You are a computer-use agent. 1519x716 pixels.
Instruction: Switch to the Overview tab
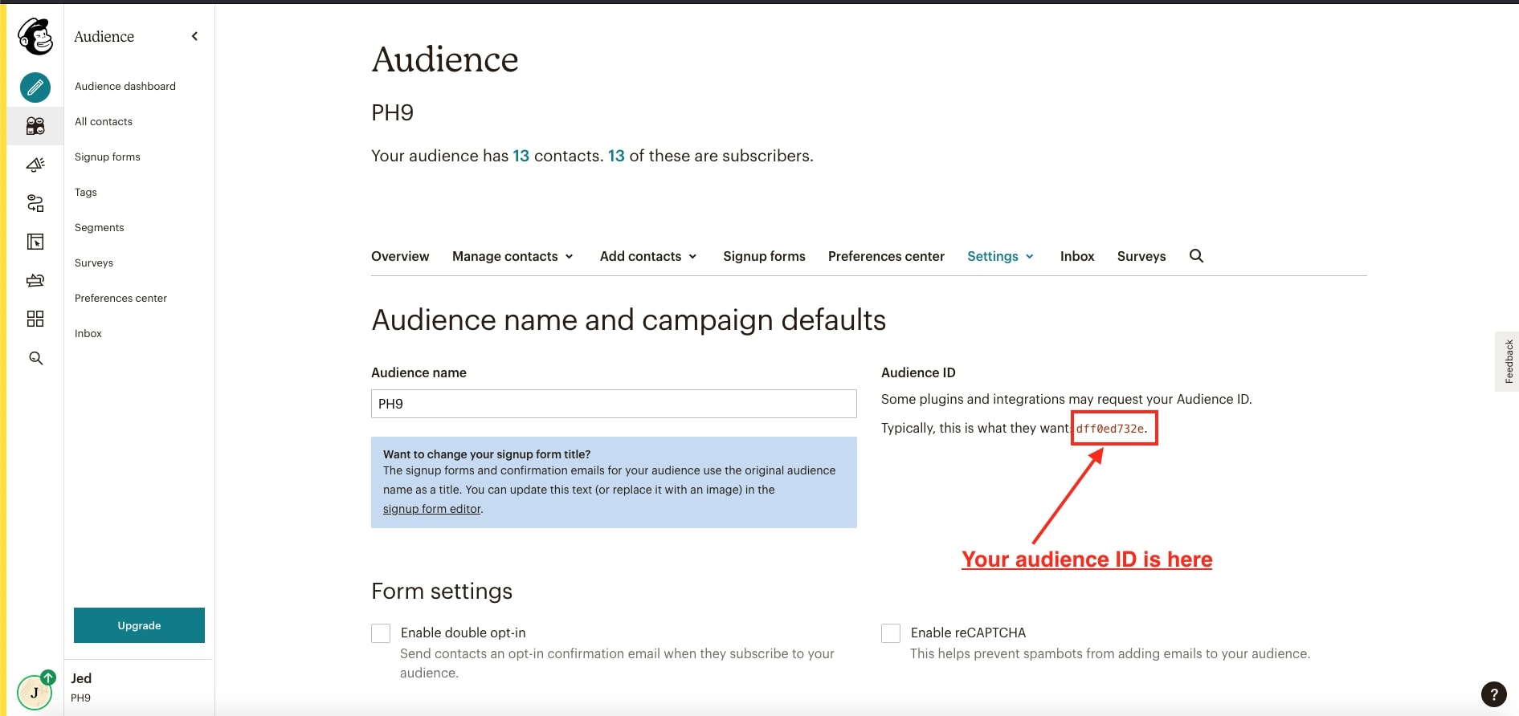400,256
